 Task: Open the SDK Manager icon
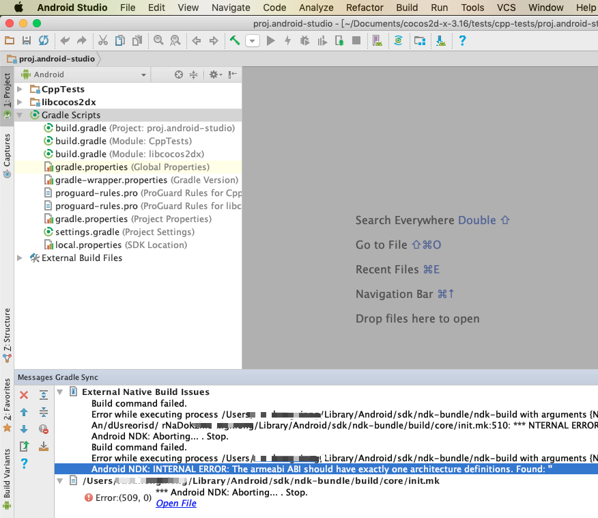point(441,40)
